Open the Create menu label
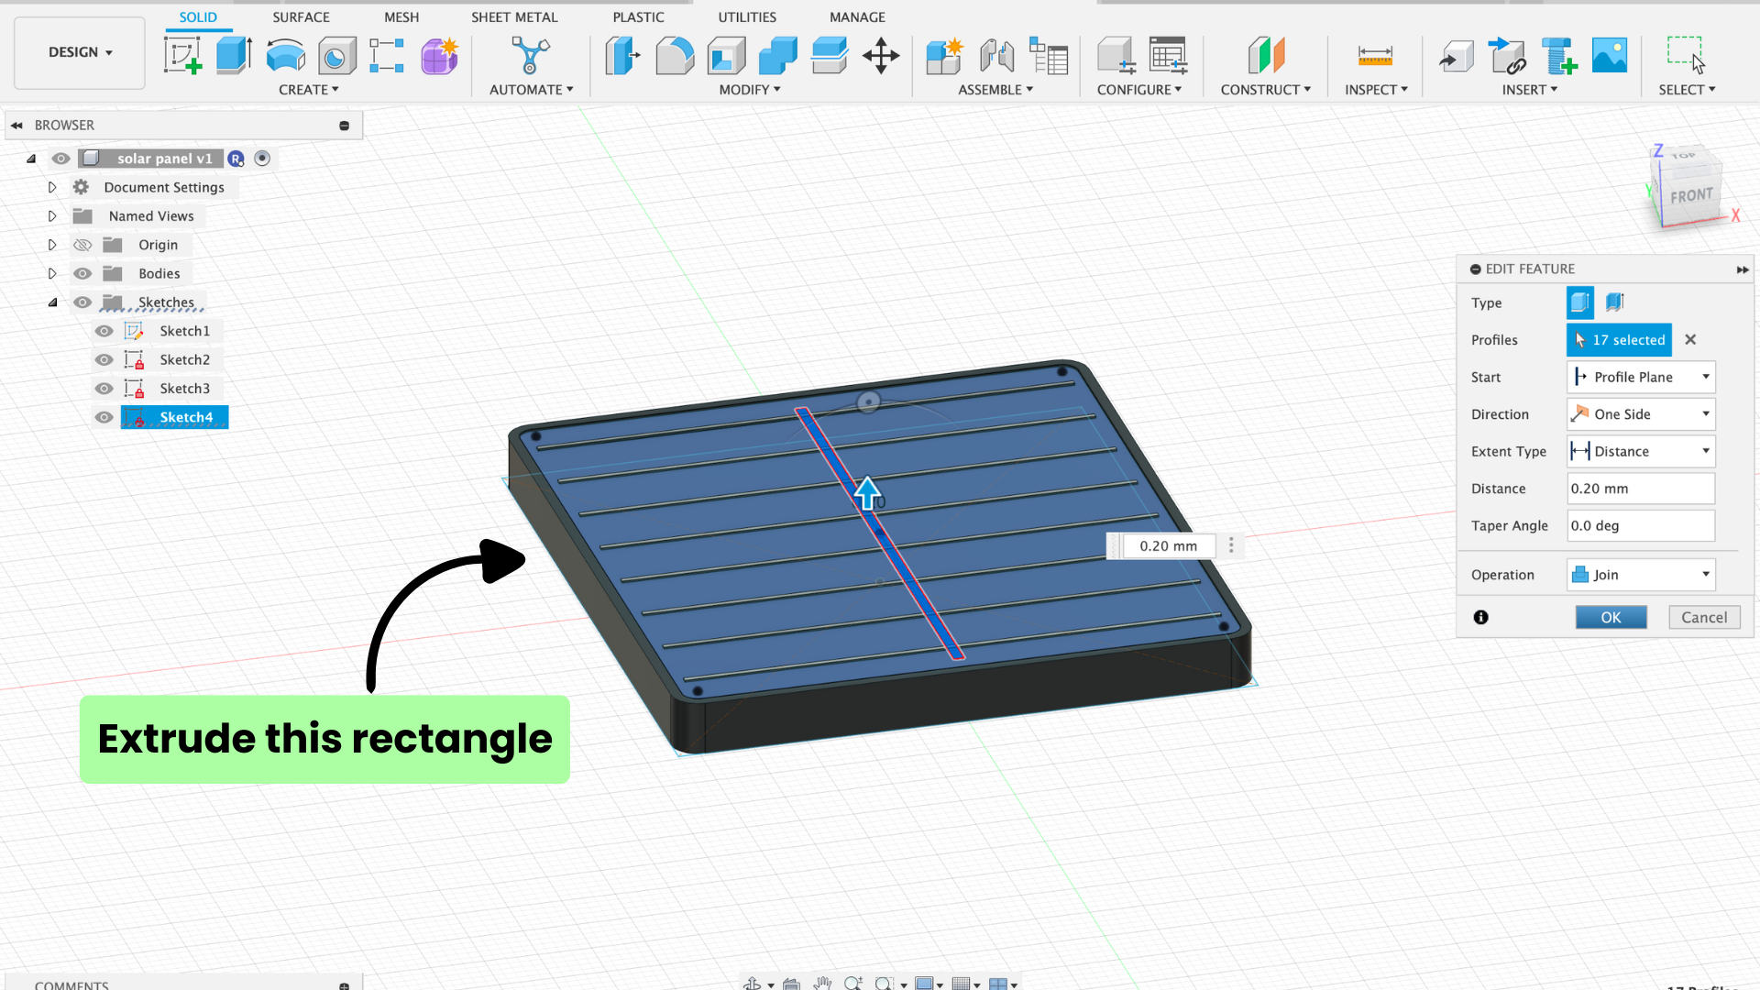Viewport: 1760px width, 990px height. (x=309, y=90)
